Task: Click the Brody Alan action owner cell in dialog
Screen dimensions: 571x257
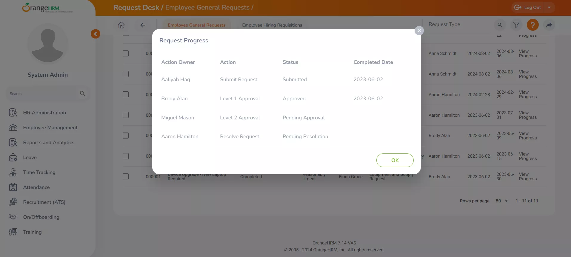Action: point(174,99)
